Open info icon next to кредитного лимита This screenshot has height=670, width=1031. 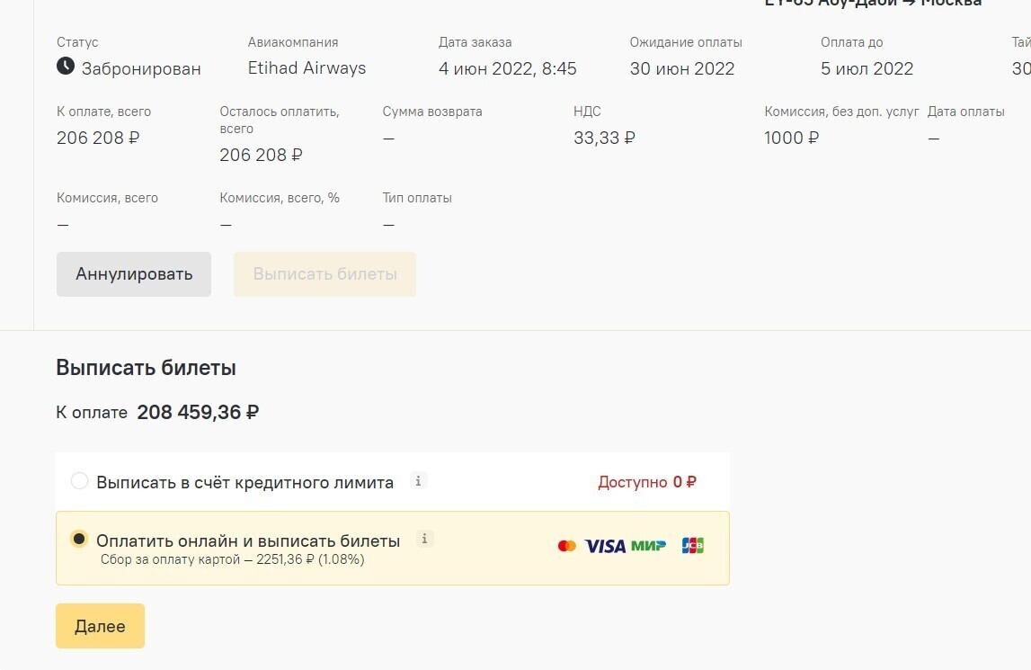point(418,480)
